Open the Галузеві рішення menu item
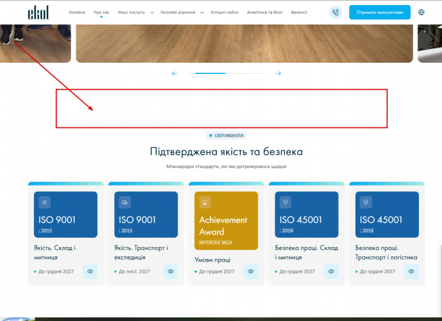The image size is (442, 321). [177, 13]
